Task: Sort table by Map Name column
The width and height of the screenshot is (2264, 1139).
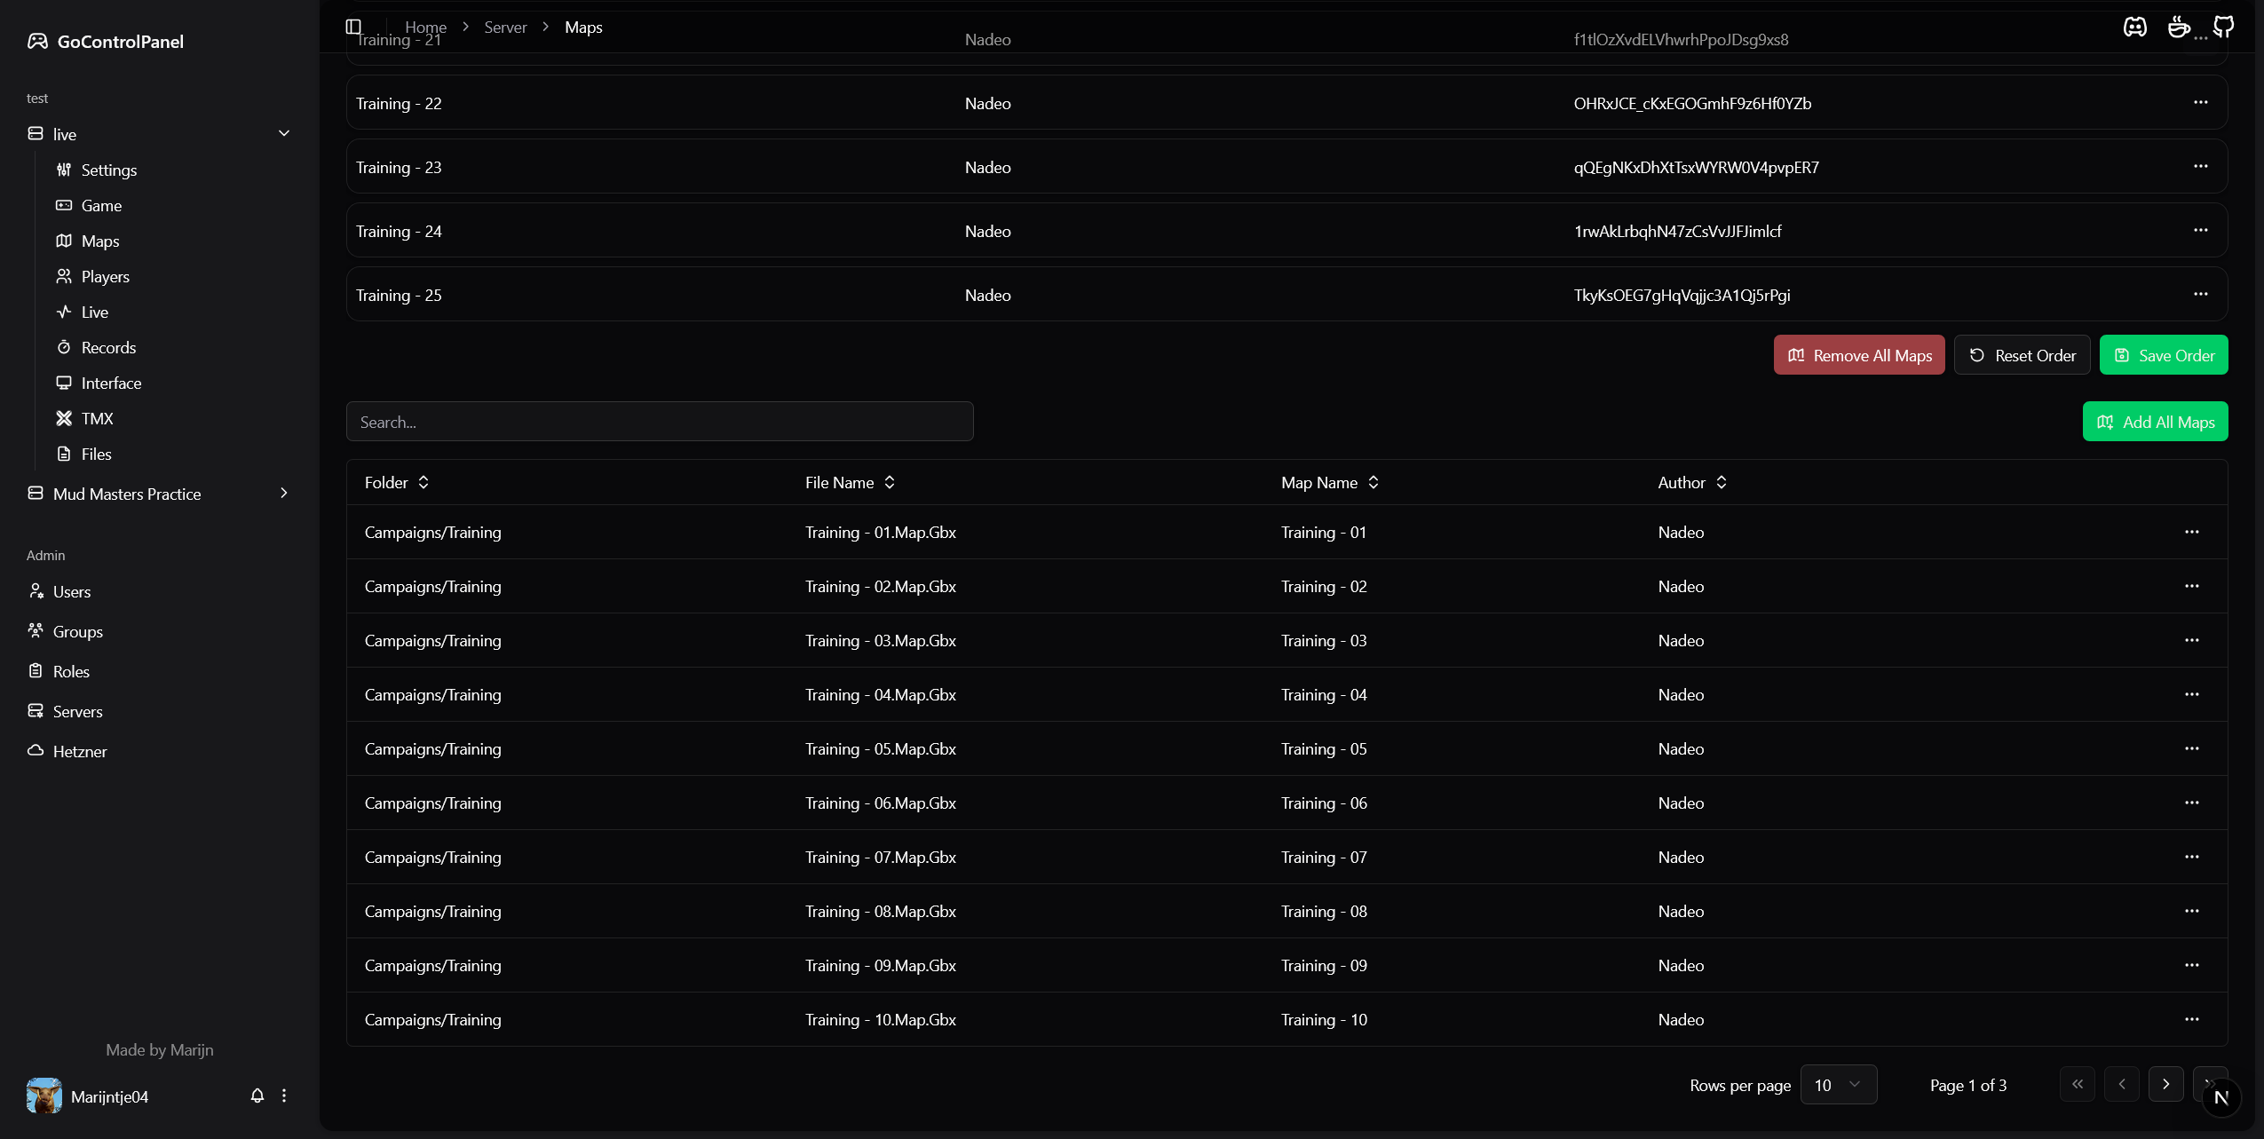Action: (1329, 482)
